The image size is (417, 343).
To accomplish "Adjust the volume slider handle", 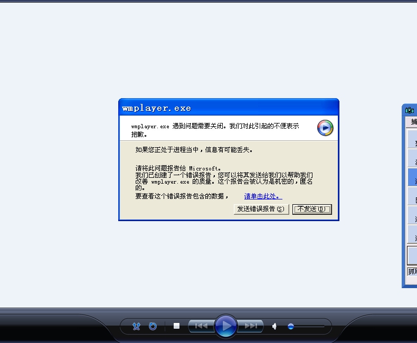I will pos(291,326).
